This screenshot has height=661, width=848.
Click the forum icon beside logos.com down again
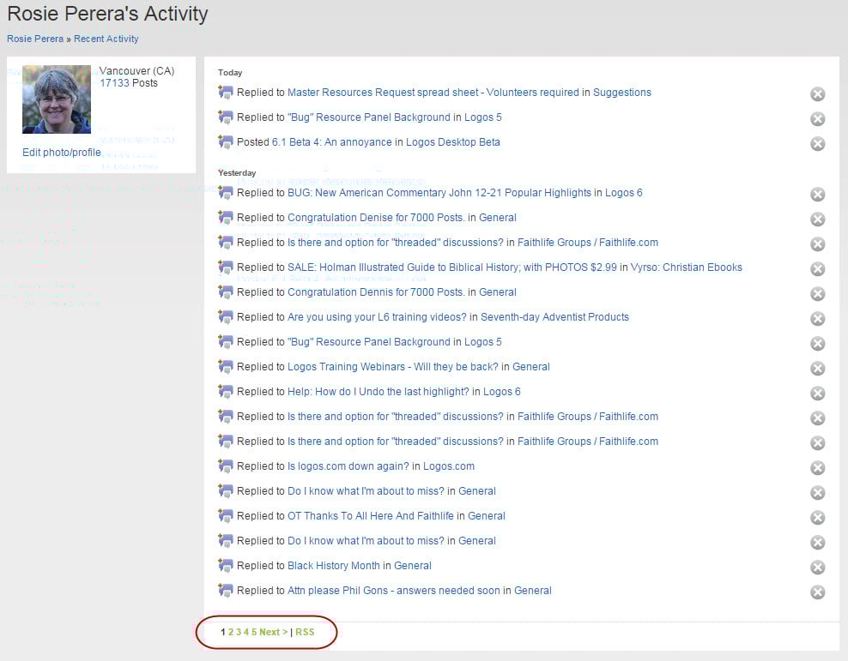[226, 466]
